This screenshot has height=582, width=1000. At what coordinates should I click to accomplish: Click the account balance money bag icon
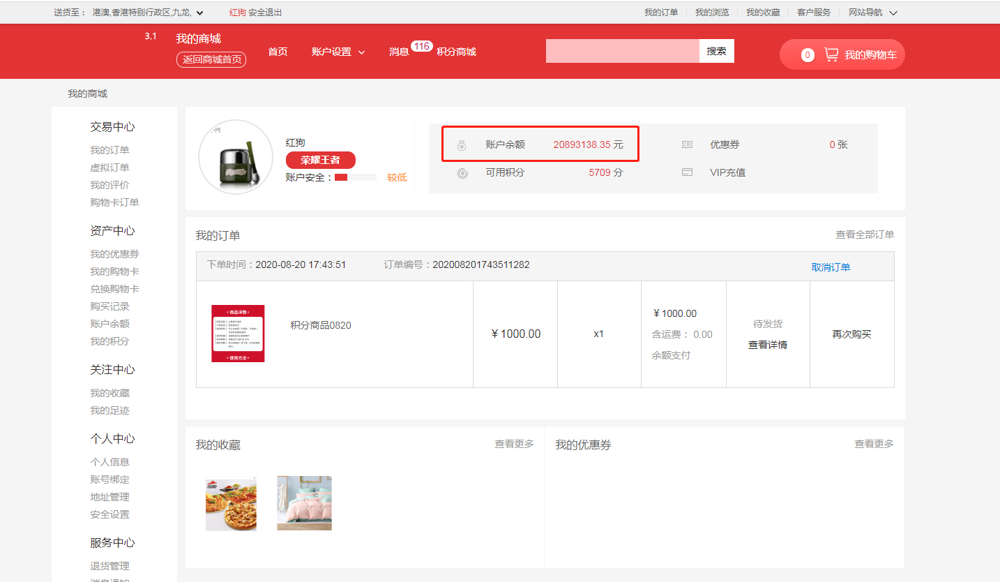click(x=462, y=145)
